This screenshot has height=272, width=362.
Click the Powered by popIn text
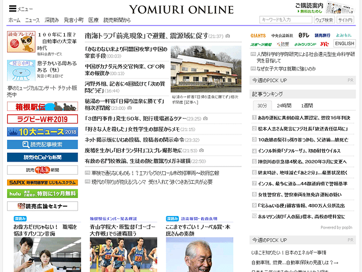coord(336,227)
